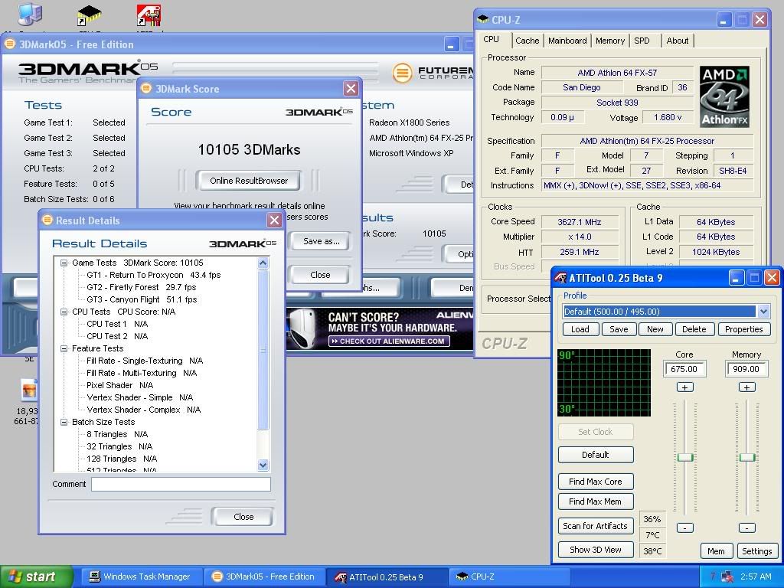Click the Online ResultBrowser button
784x588 pixels.
click(x=249, y=181)
